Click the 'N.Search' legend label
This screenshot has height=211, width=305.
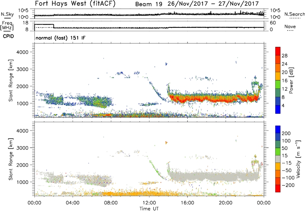pyautogui.click(x=294, y=14)
